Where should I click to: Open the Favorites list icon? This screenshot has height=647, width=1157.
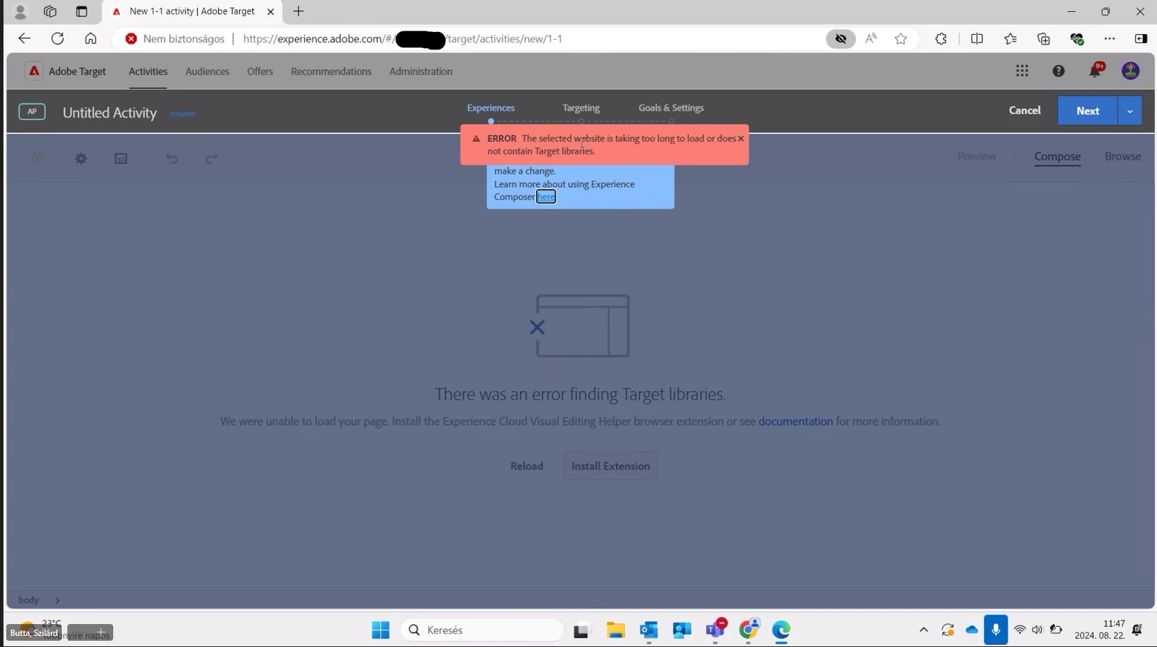tap(1010, 39)
